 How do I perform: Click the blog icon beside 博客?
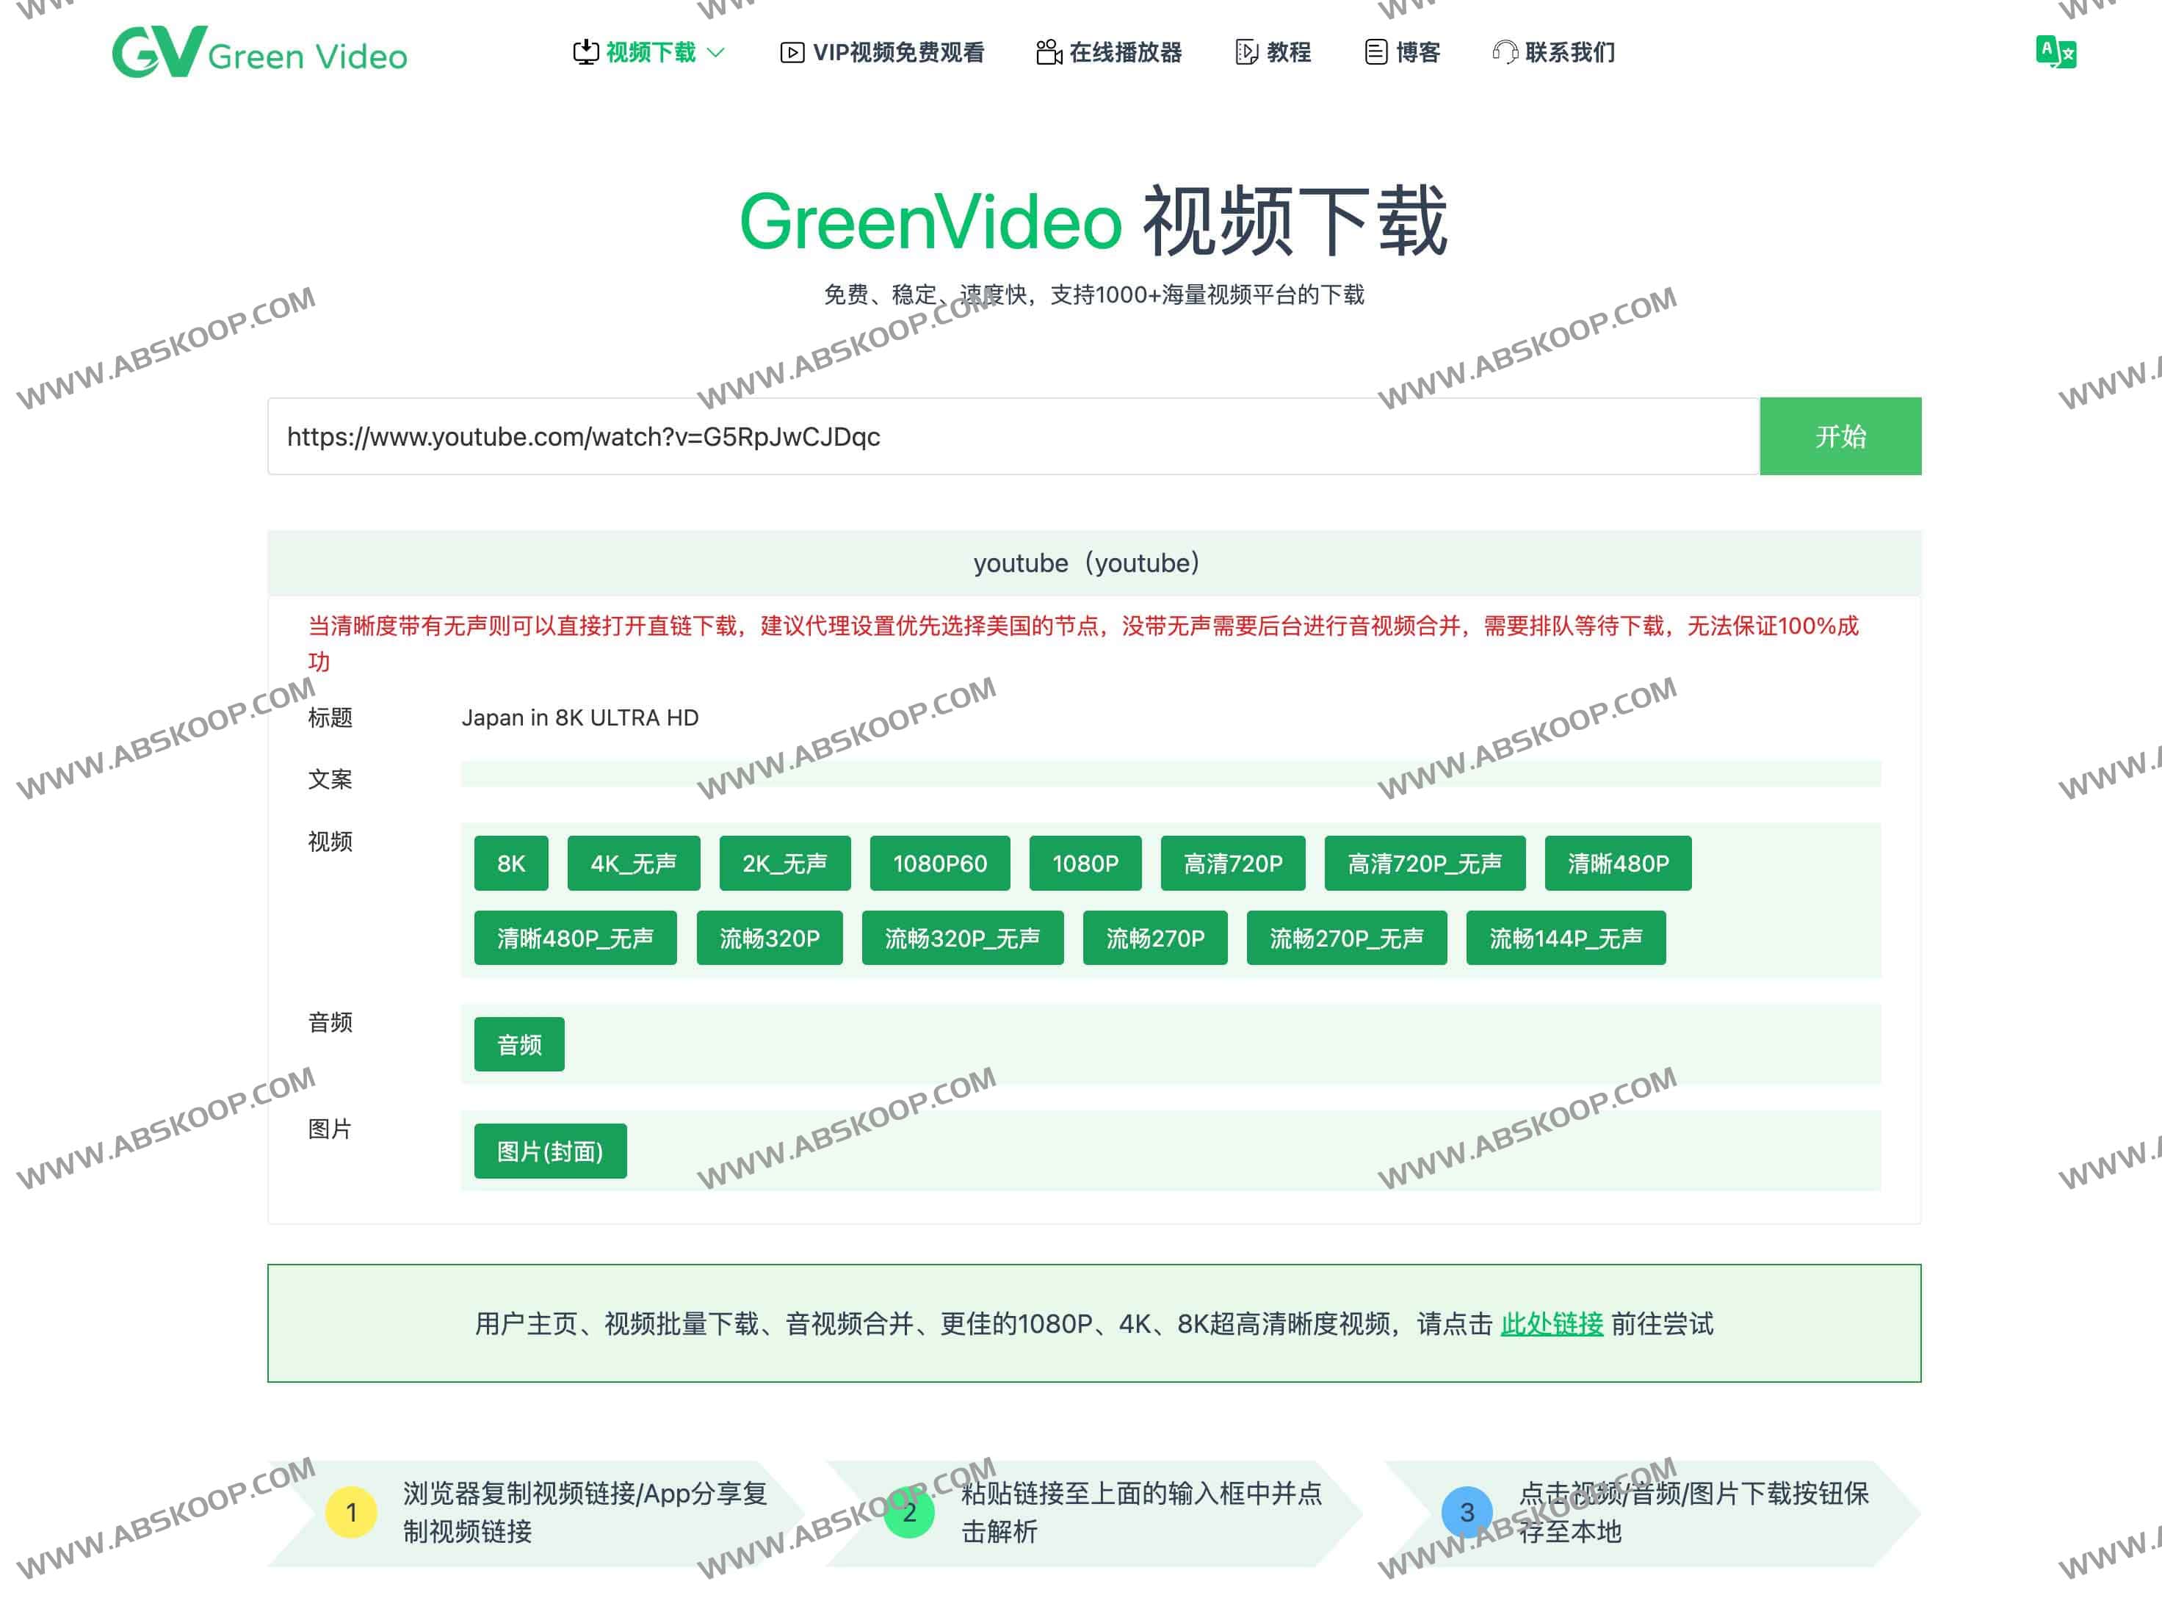click(x=1375, y=52)
